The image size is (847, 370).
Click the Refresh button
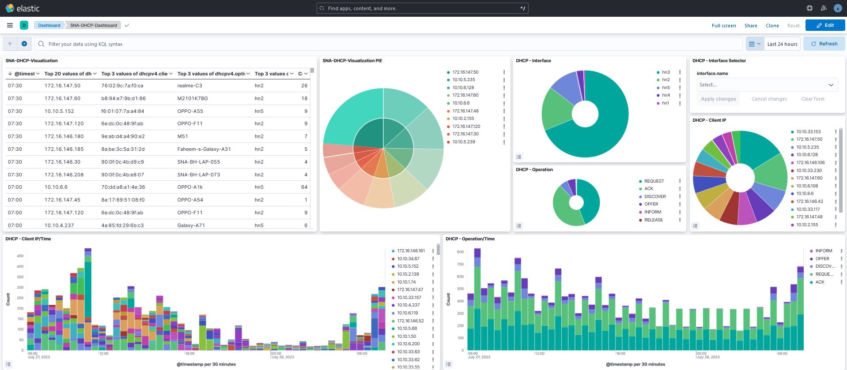pyautogui.click(x=824, y=44)
